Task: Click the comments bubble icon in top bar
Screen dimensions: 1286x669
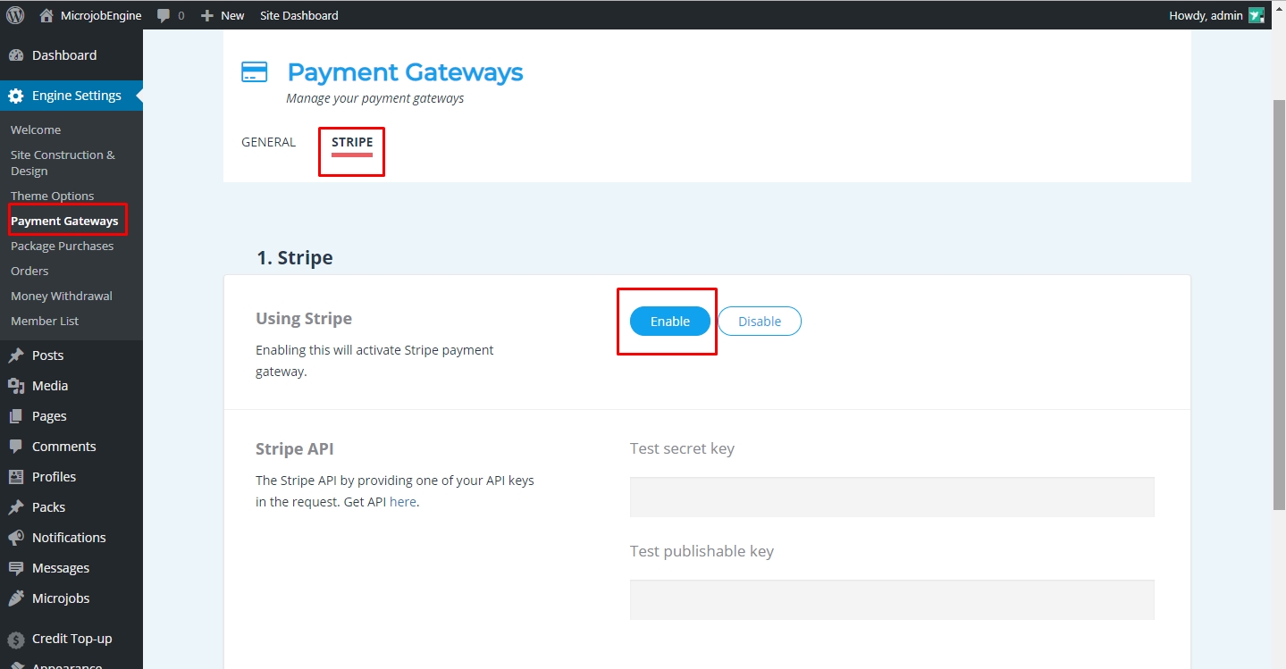Action: point(164,15)
